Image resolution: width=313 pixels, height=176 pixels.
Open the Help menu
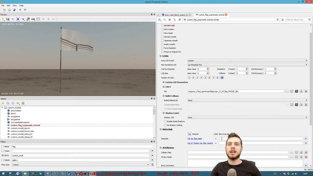(22, 5)
